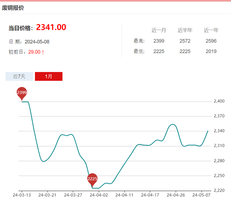The height and width of the screenshot is (197, 231).
Task: Click the one-year high value 2596
Action: 211,41
